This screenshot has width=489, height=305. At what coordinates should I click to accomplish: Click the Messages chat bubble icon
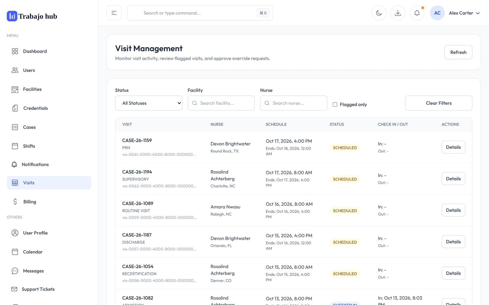pos(15,271)
